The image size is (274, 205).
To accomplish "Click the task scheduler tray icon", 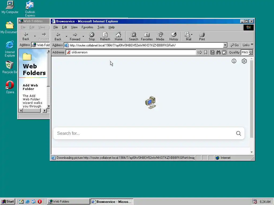I will tap(255, 202).
